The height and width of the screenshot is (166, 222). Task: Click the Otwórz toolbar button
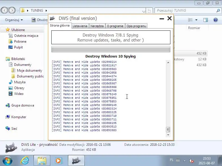(x=40, y=20)
